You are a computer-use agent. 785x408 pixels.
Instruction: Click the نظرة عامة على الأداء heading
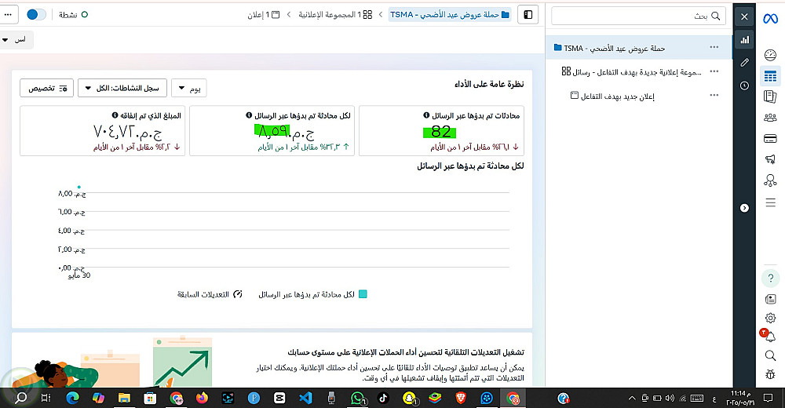click(x=489, y=84)
